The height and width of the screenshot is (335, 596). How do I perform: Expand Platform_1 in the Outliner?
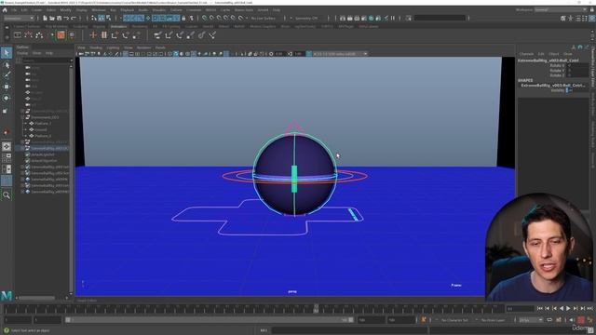point(26,124)
